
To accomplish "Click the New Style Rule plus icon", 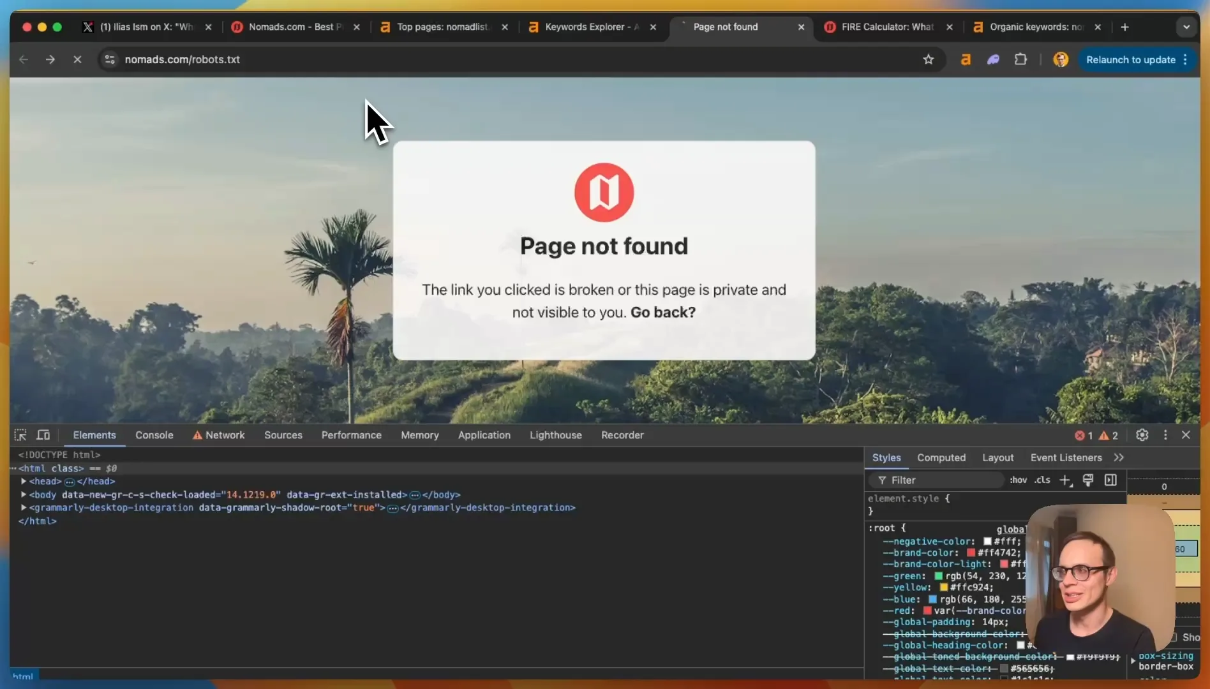I will tap(1066, 480).
